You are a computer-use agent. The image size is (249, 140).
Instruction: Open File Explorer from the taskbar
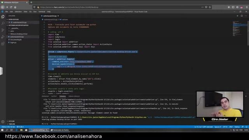(21, 130)
